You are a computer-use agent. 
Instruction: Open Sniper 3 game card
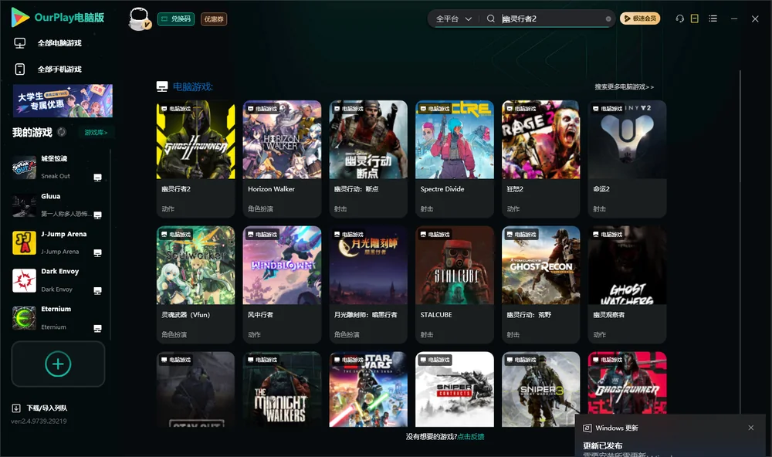pyautogui.click(x=540, y=389)
